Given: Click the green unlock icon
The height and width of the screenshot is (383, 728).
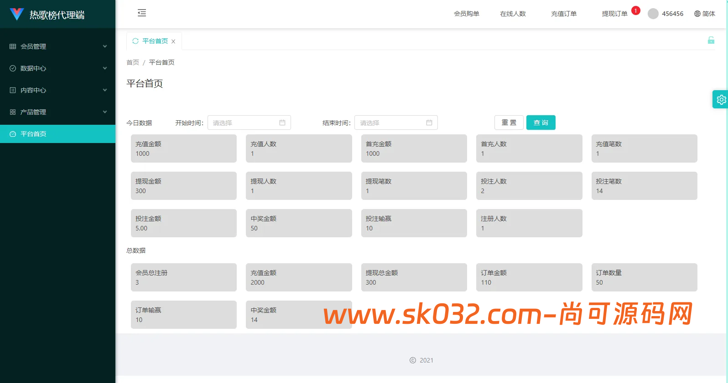Looking at the screenshot, I should click(x=711, y=40).
